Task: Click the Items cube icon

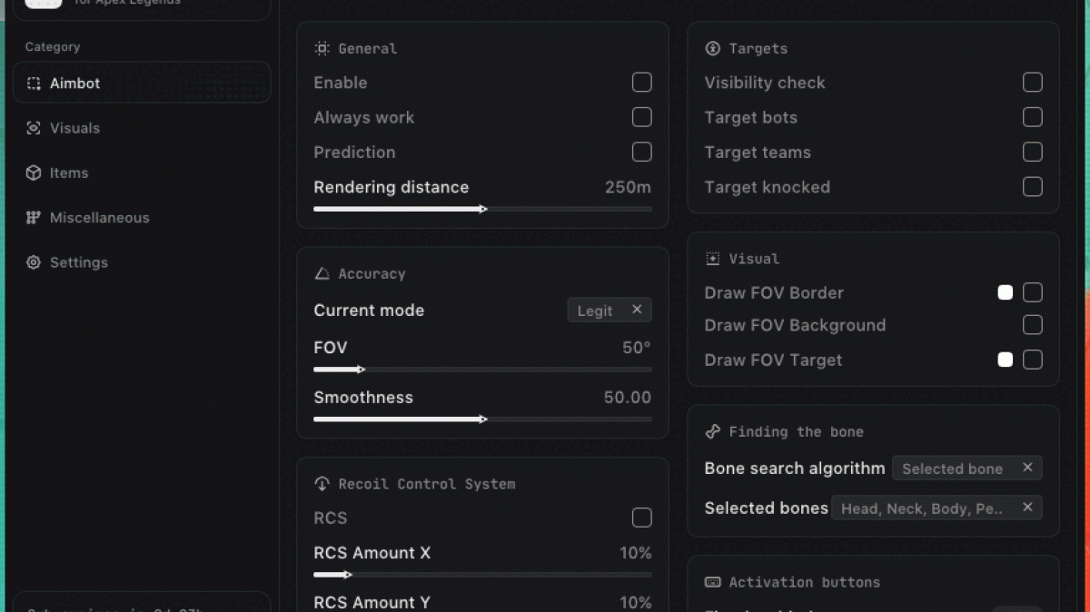Action: 34,173
